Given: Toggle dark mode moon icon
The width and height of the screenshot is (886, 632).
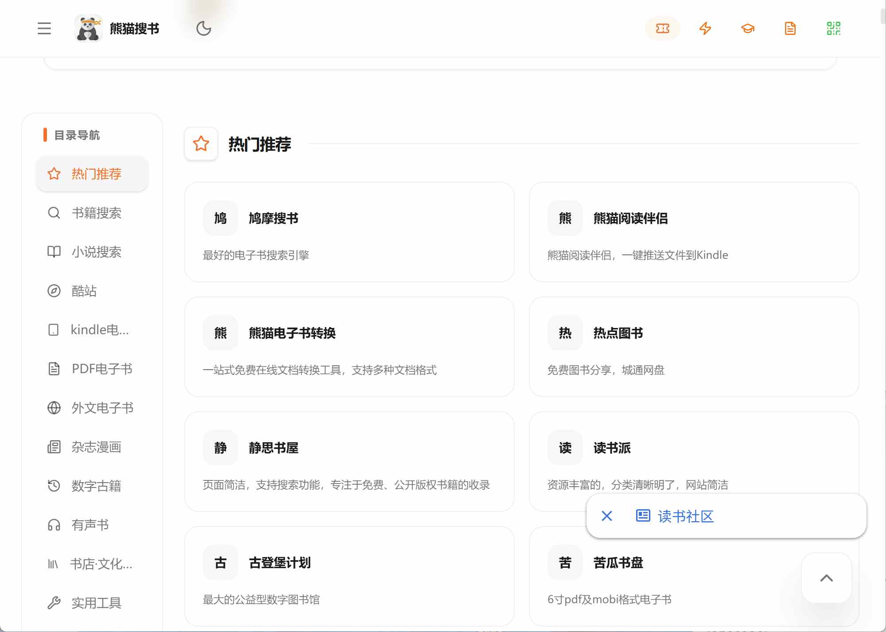Looking at the screenshot, I should [x=204, y=28].
